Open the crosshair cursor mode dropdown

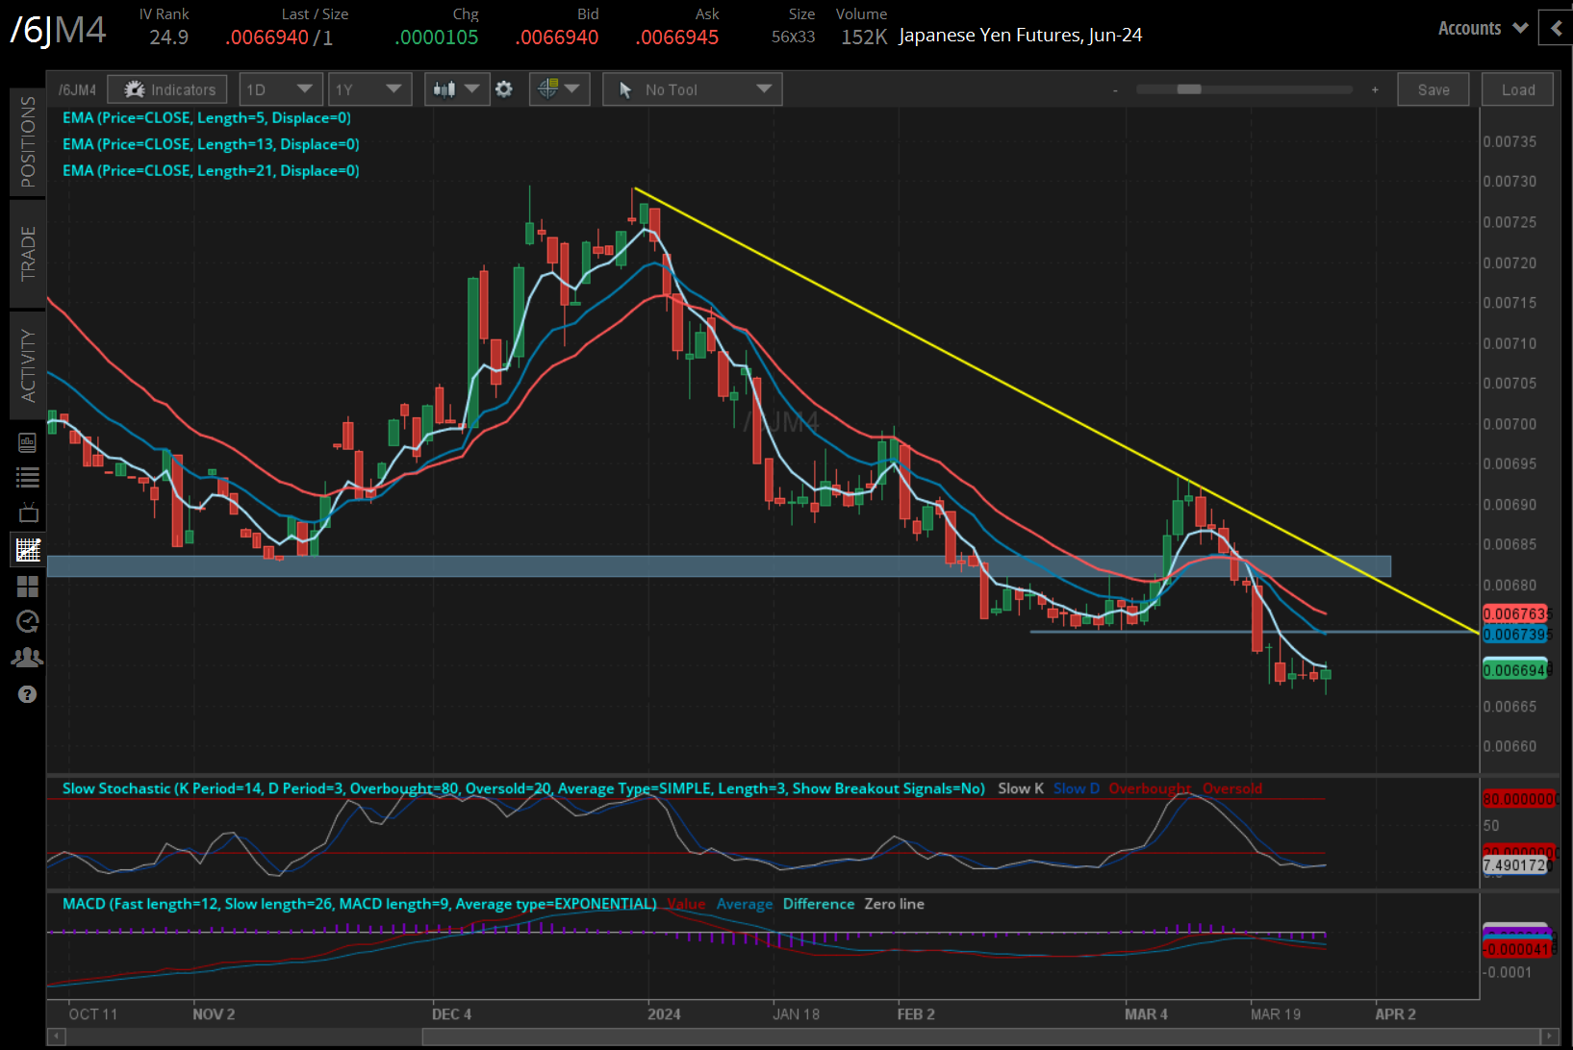tap(559, 89)
